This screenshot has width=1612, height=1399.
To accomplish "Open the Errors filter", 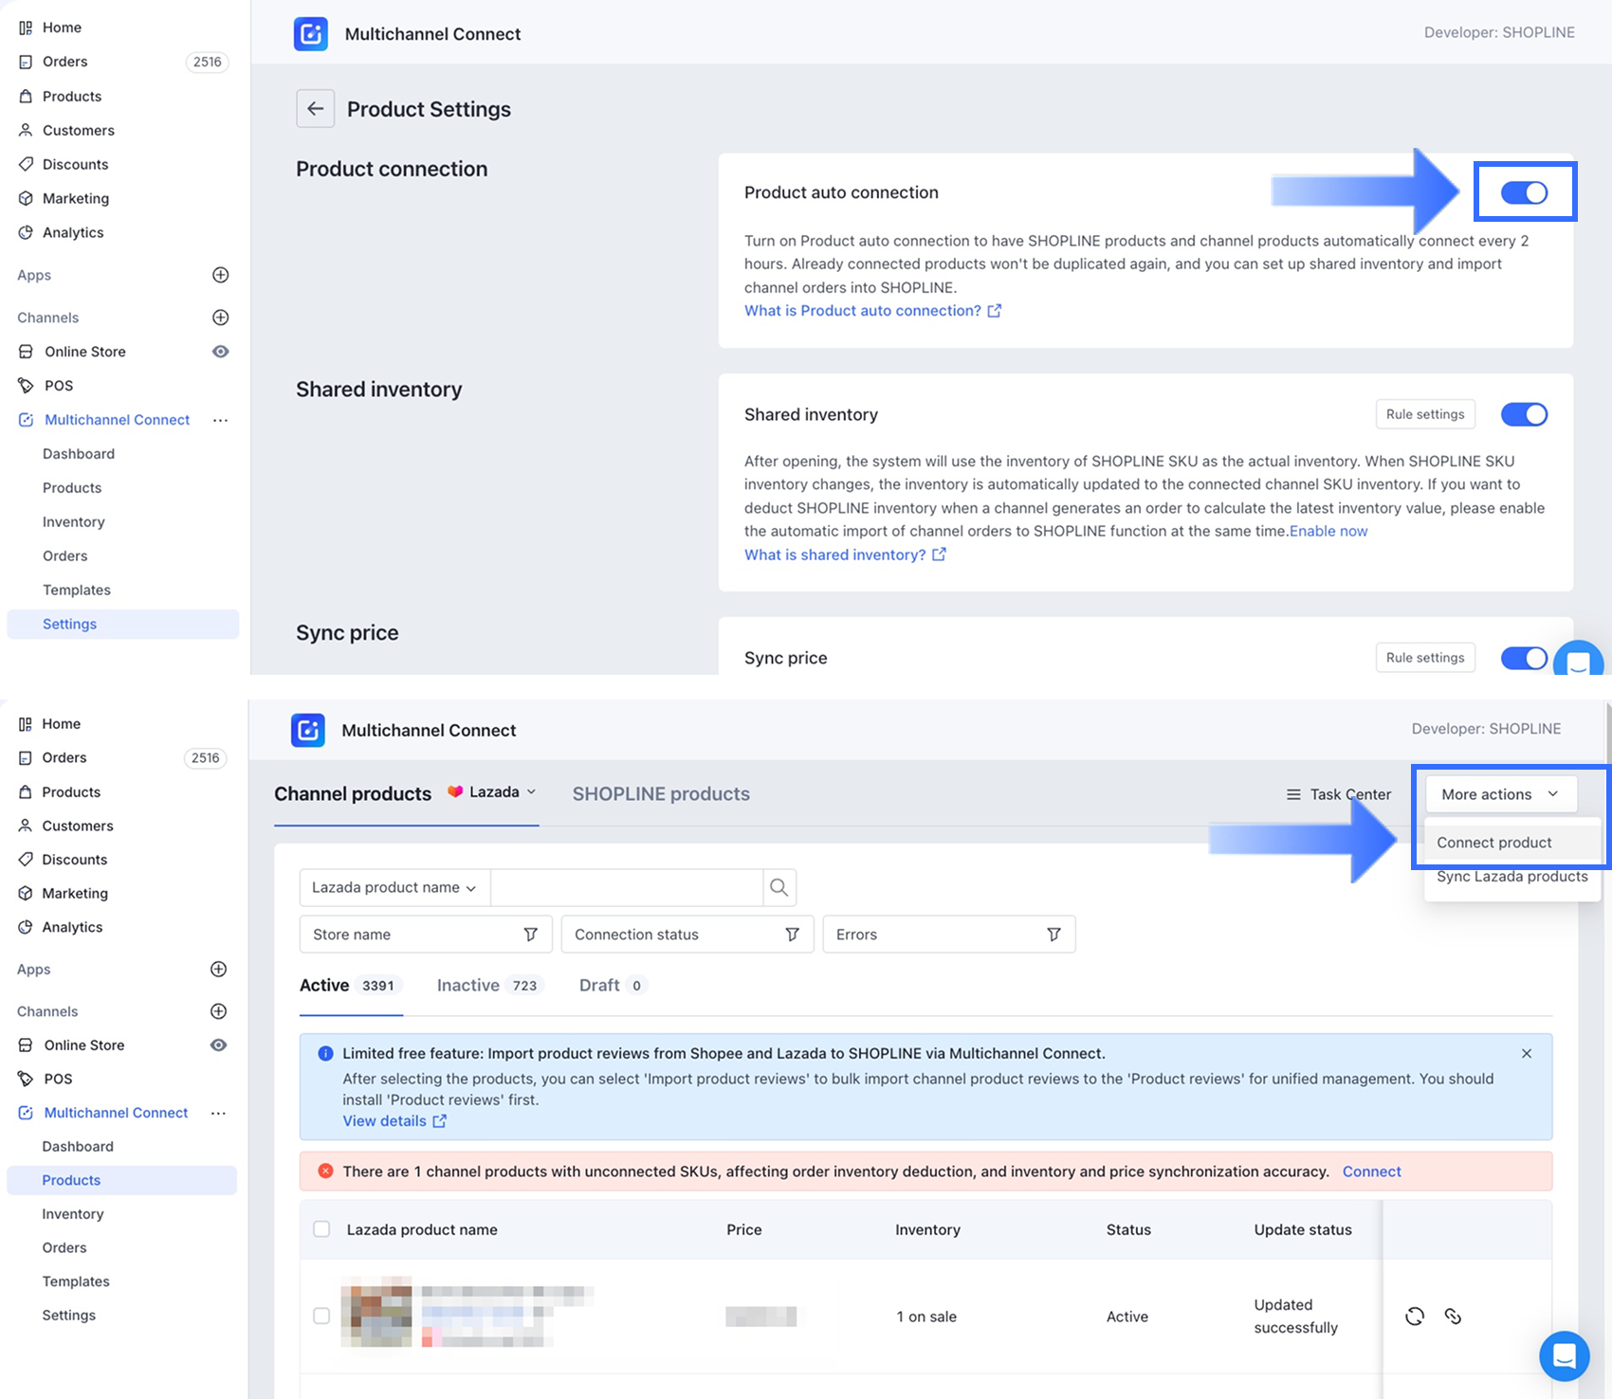I will coord(949,935).
